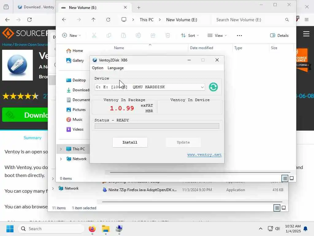Select Gallery in Explorer navigation pane
This screenshot has height=236, width=314.
pos(75,61)
